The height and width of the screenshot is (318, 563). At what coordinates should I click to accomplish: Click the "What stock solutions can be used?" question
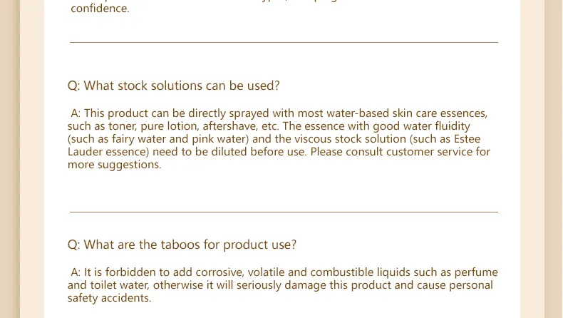[173, 86]
